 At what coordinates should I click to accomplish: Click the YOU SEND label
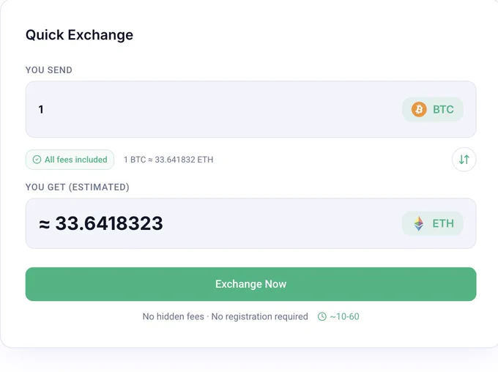click(49, 70)
